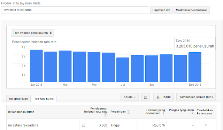Click the product search field 'investasi reksadana'
Image resolution: width=223 pixels, height=130 pixels.
[75, 10]
